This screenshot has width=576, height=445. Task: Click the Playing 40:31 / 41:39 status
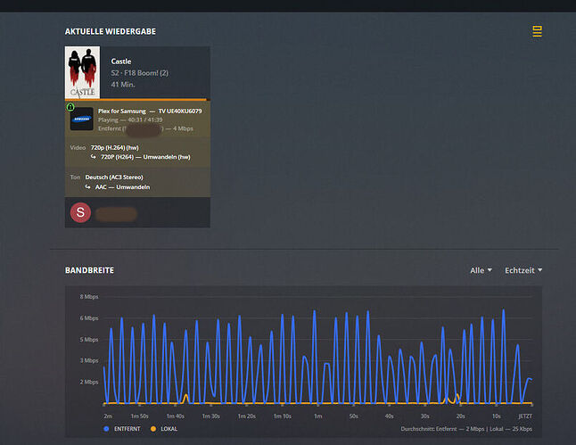(130, 119)
